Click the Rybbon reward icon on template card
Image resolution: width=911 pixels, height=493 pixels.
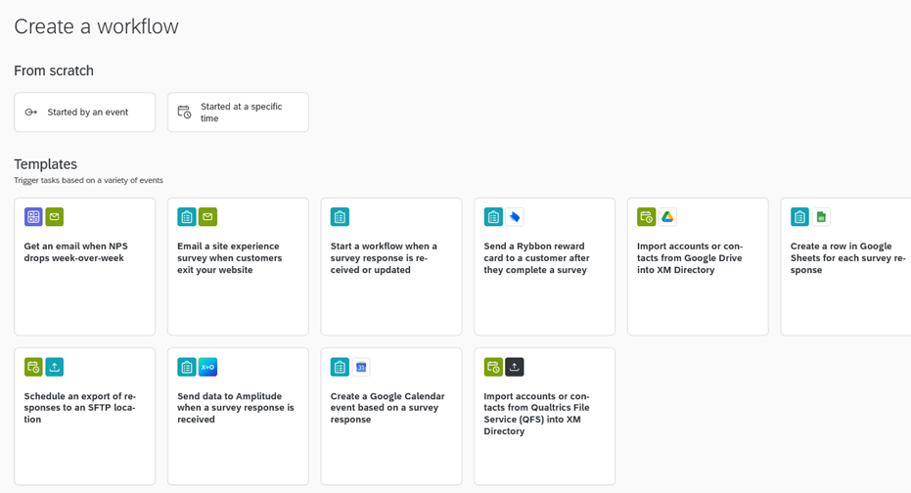pos(515,217)
